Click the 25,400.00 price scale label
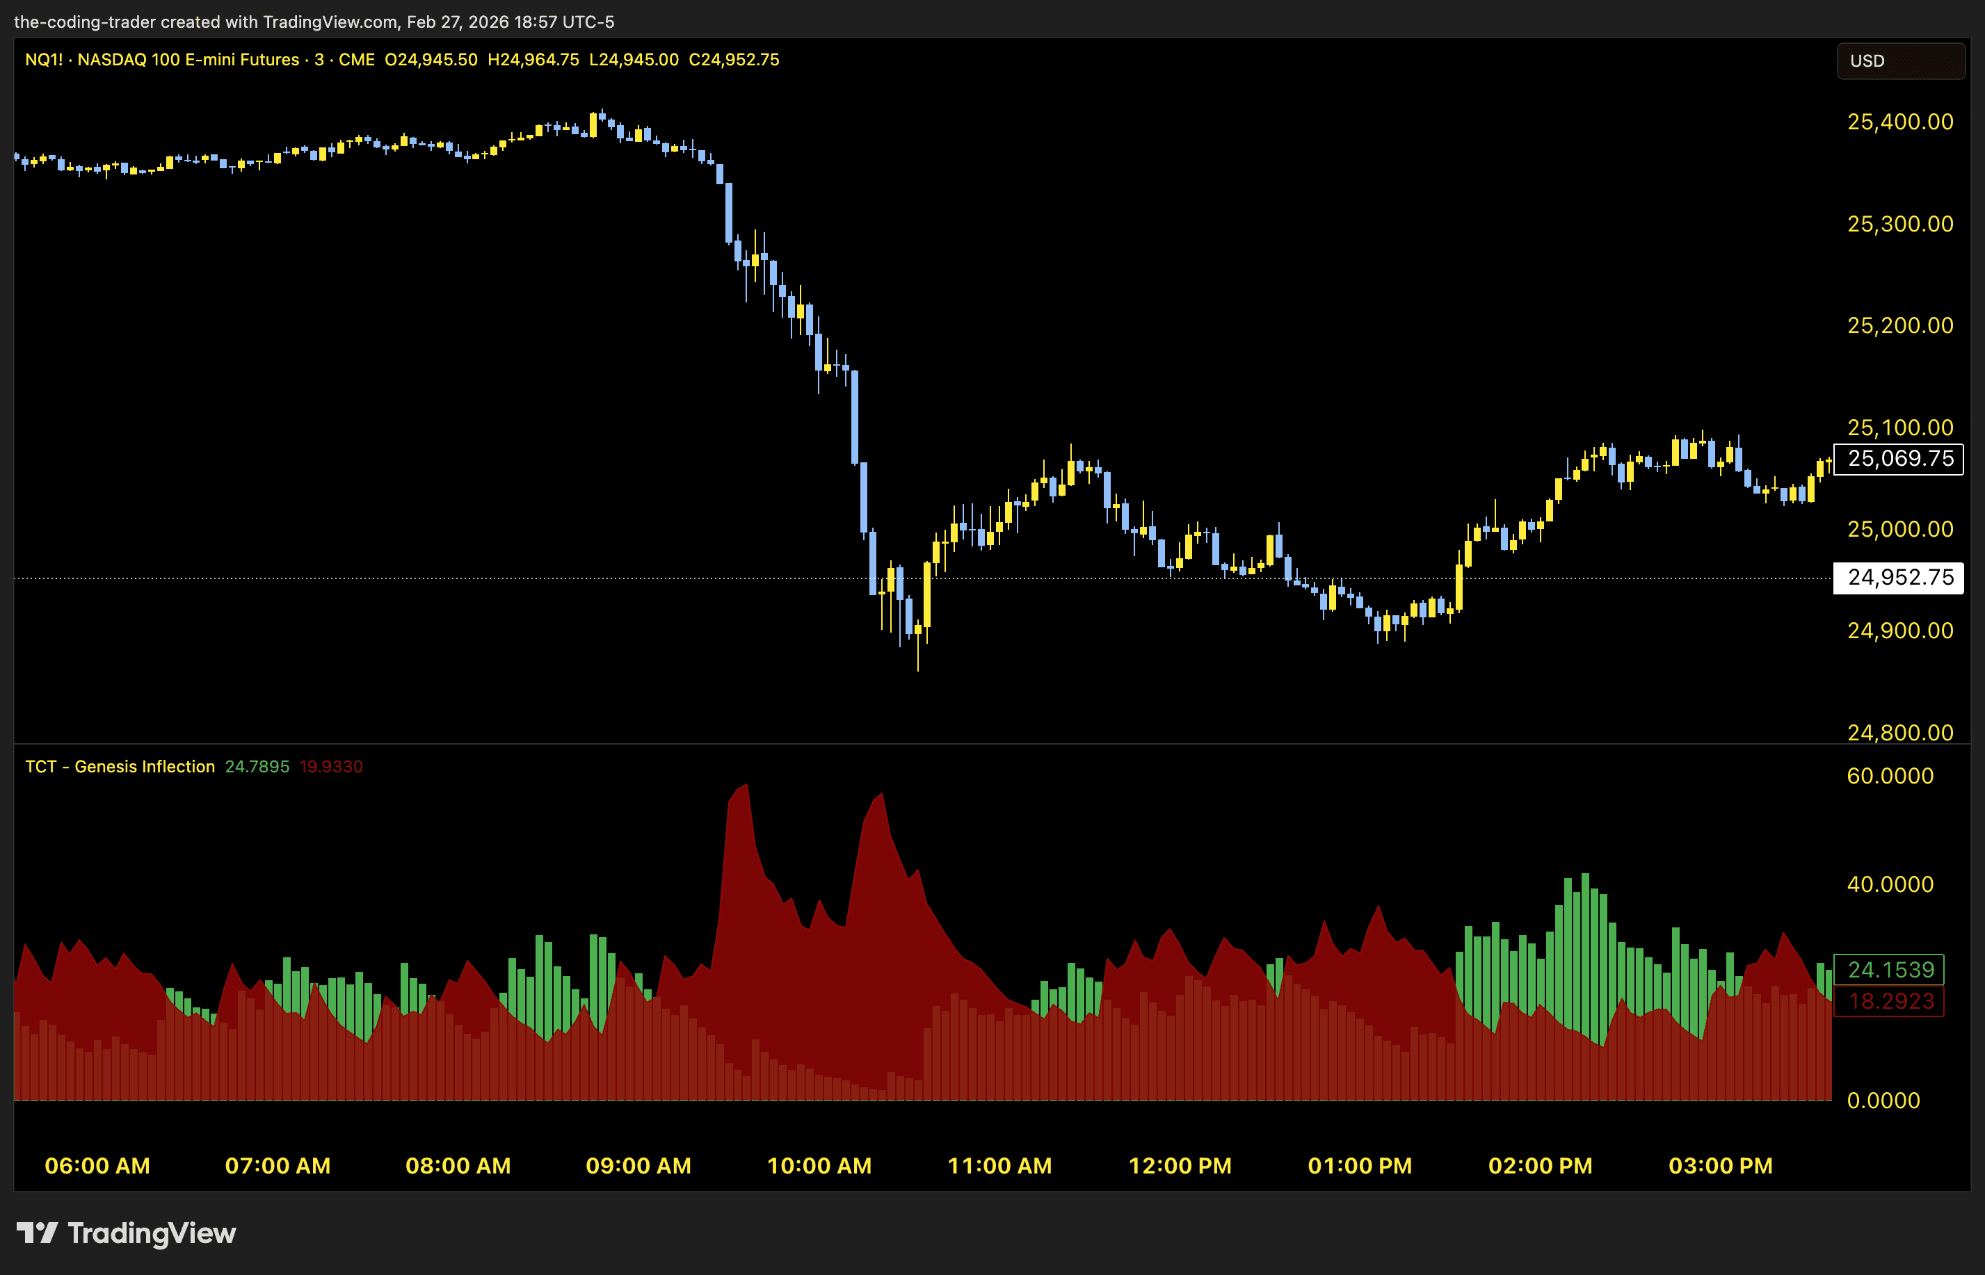 (x=1899, y=122)
